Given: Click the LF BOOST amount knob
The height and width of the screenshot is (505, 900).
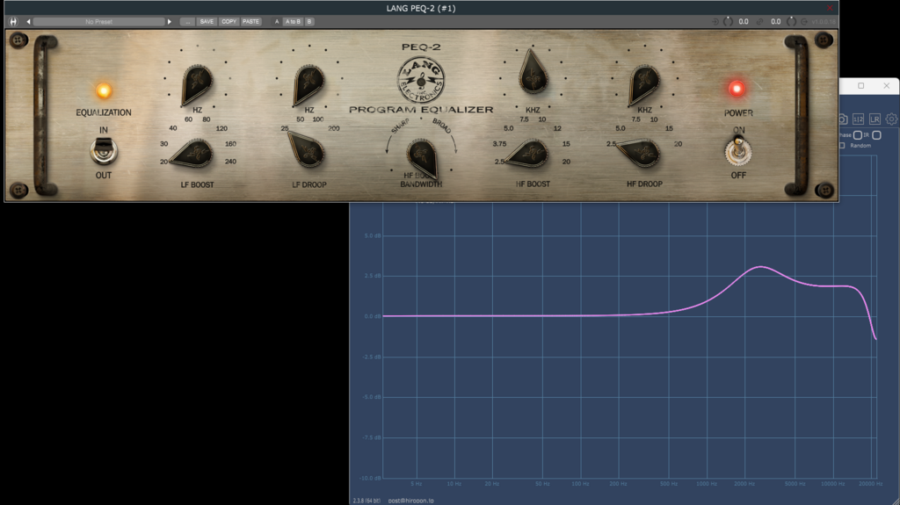Looking at the screenshot, I should [193, 154].
